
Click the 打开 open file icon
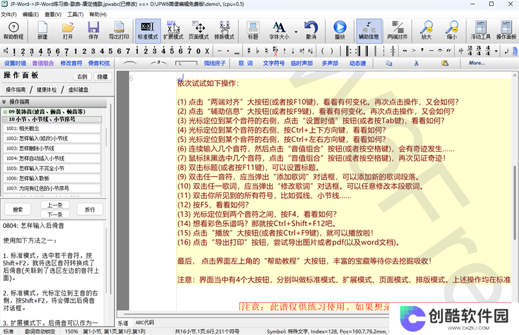point(68,30)
